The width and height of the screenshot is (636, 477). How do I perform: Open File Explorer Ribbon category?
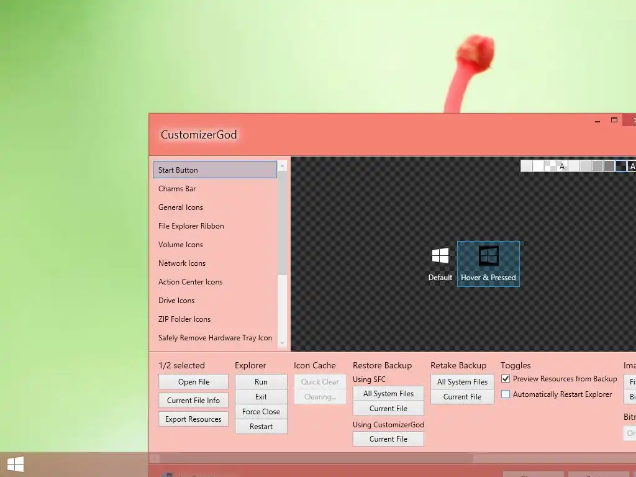click(215, 226)
